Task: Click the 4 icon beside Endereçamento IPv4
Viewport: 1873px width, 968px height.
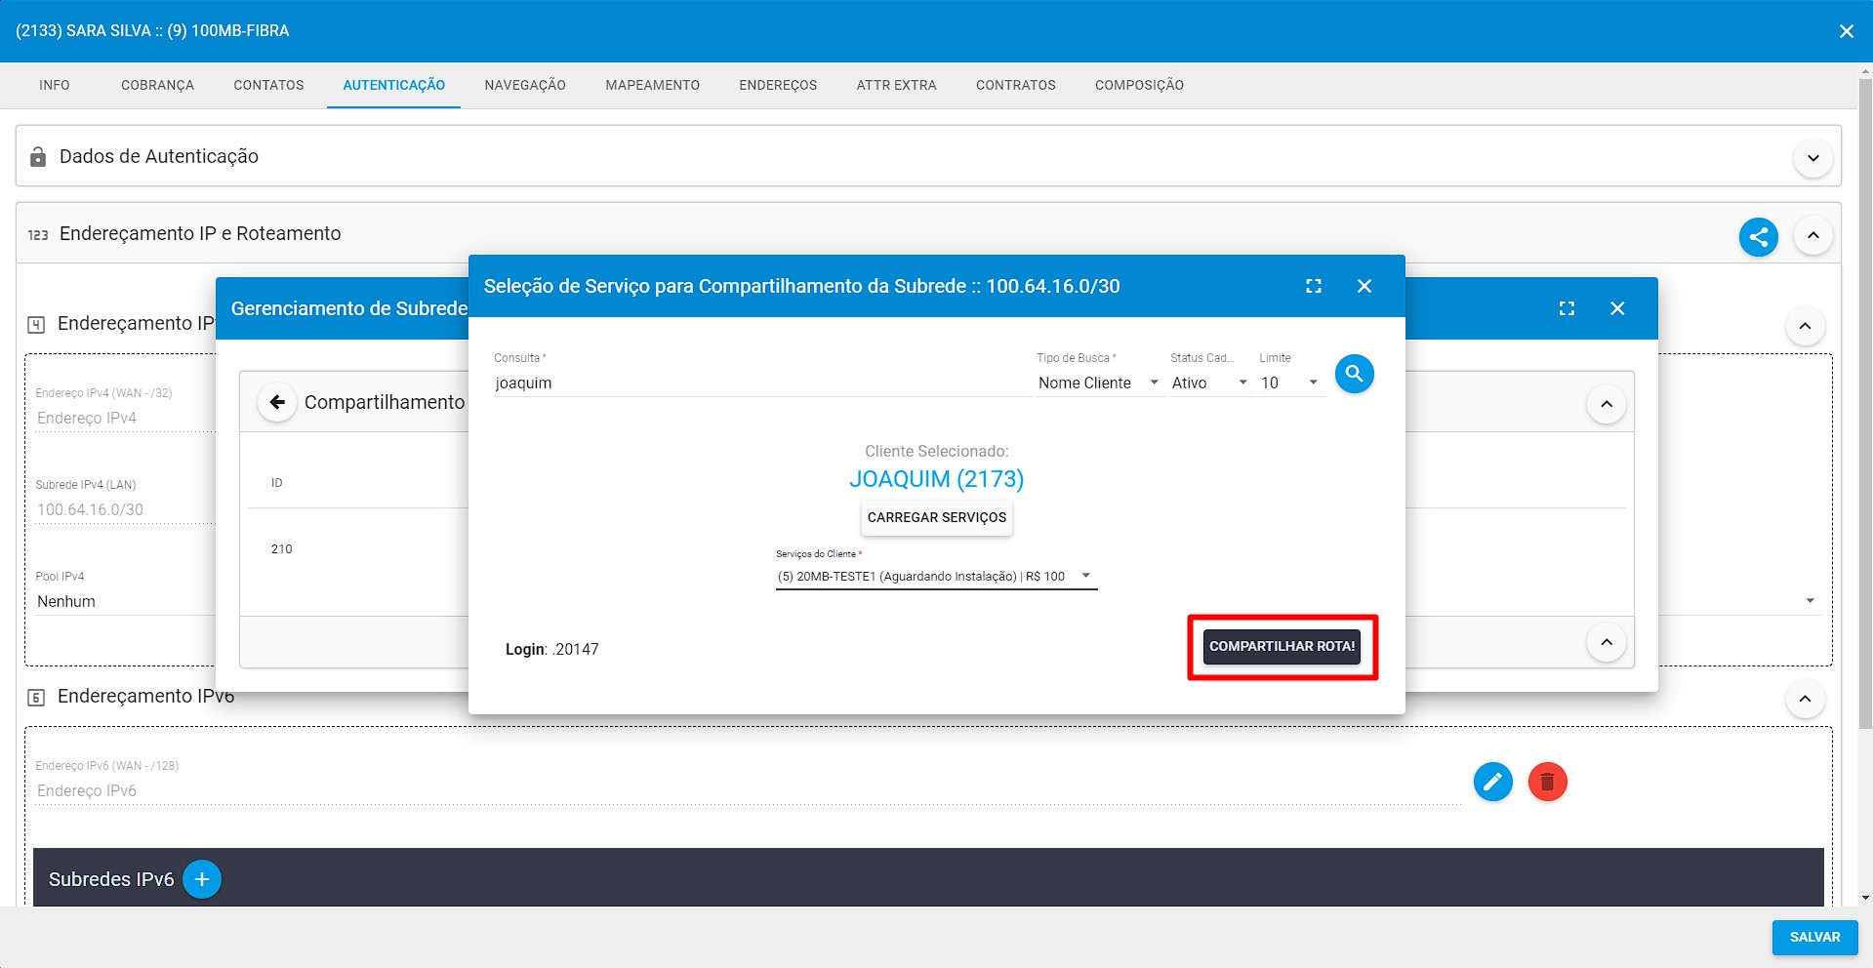Action: (36, 325)
